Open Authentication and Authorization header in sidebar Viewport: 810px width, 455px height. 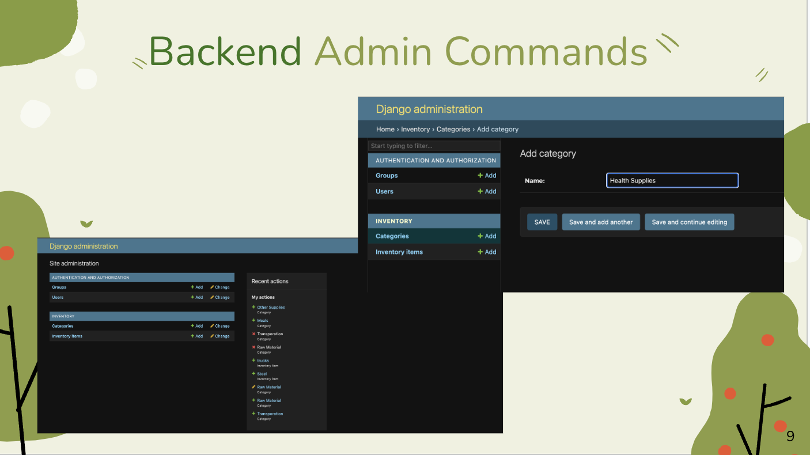click(436, 161)
